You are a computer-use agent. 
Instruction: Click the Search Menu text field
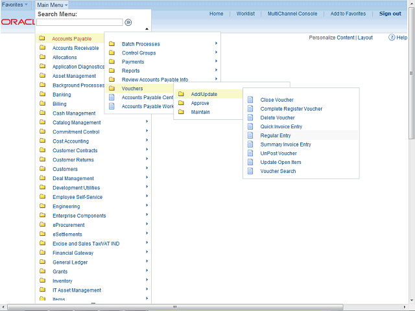[x=79, y=22]
